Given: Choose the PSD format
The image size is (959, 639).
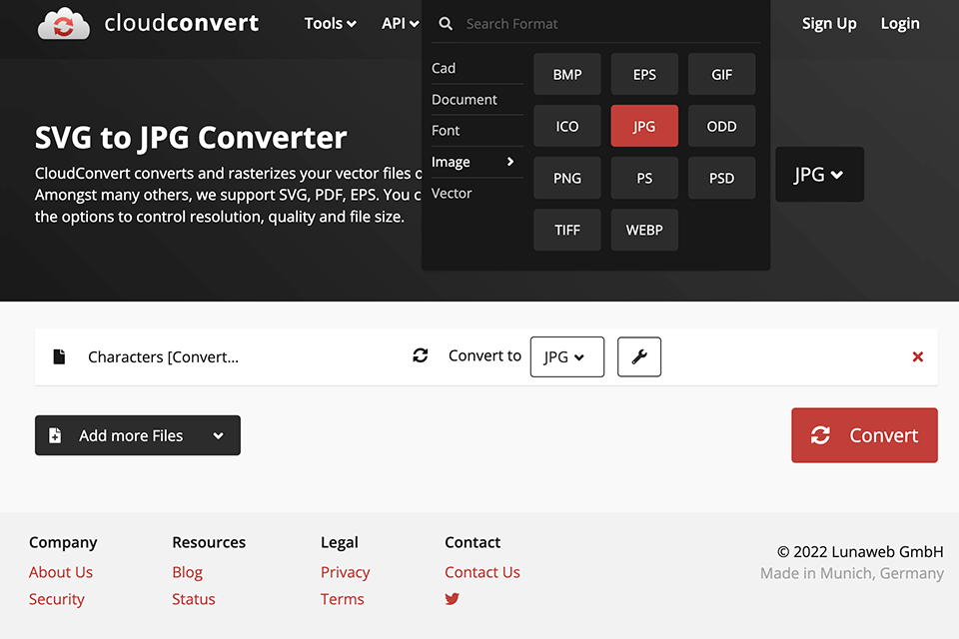Looking at the screenshot, I should coord(721,178).
